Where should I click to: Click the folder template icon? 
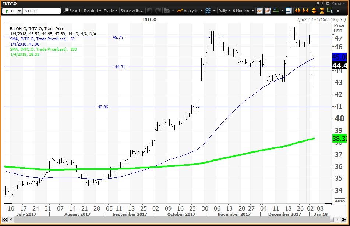pos(167,11)
